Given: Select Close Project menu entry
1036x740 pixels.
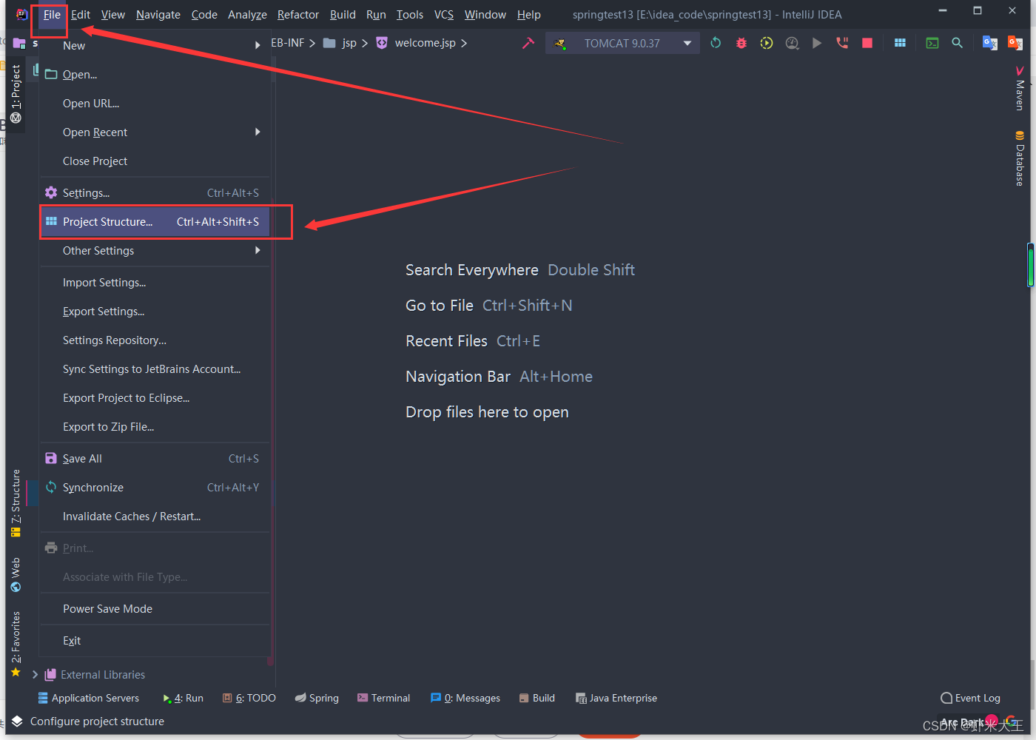Looking at the screenshot, I should pyautogui.click(x=155, y=161).
